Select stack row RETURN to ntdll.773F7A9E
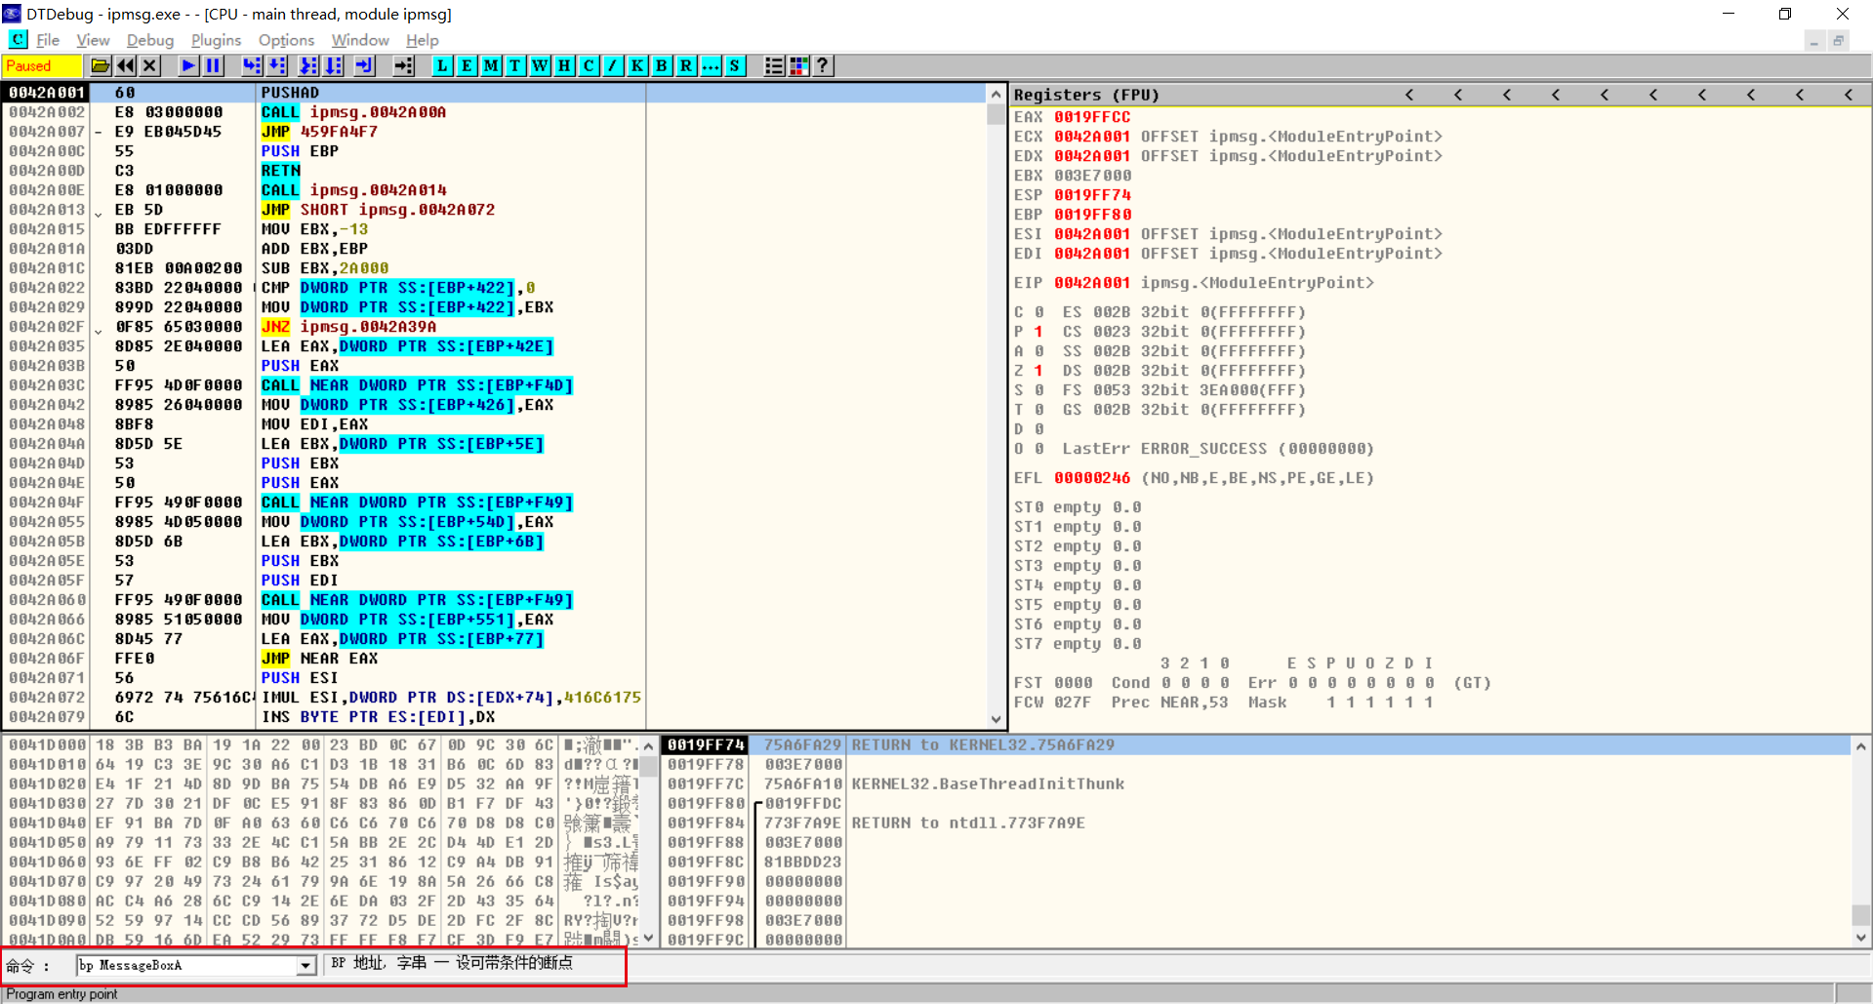Viewport: 1873px width, 1004px height. (x=1256, y=823)
